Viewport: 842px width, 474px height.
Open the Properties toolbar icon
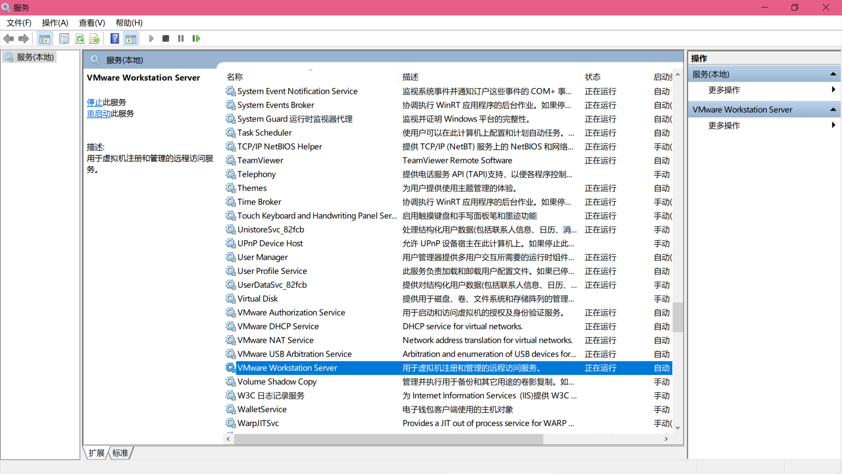coord(64,39)
